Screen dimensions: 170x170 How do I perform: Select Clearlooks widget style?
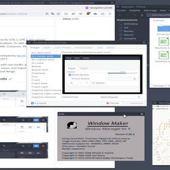coord(45,73)
